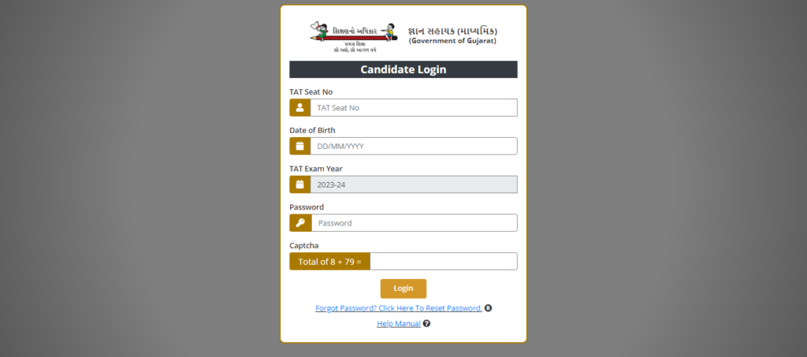
Task: Focus the DD/MM/YYYY date of birth field
Action: [414, 146]
